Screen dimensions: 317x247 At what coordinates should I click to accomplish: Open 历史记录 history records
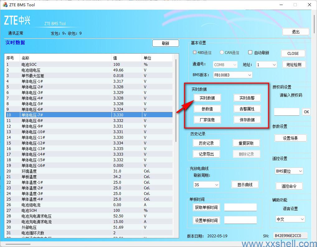[206, 143]
